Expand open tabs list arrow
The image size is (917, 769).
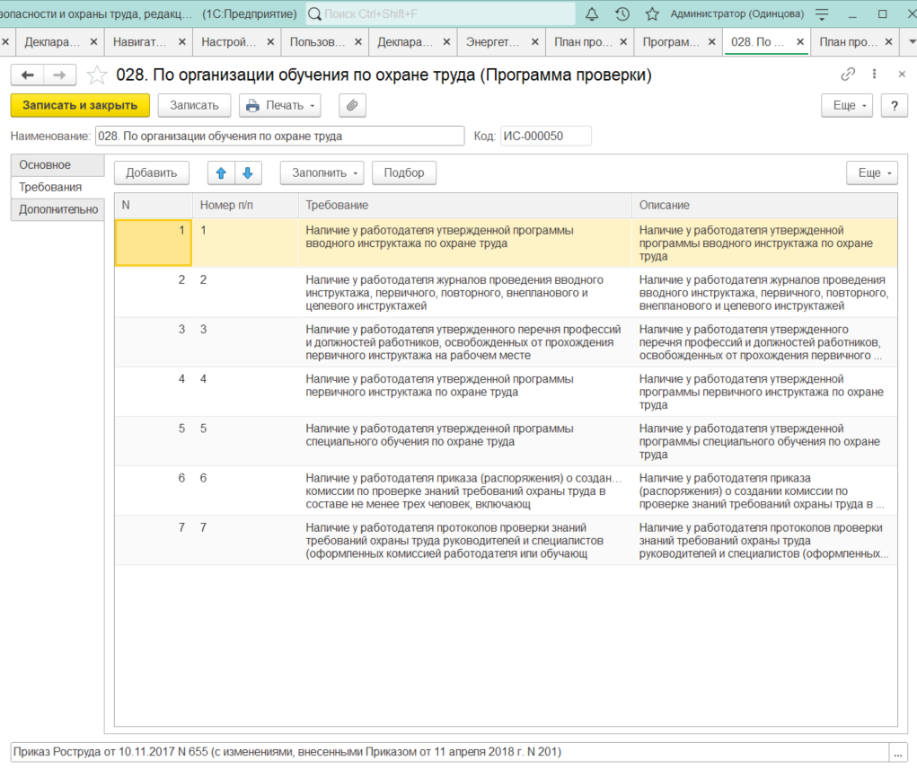pyautogui.click(x=911, y=42)
